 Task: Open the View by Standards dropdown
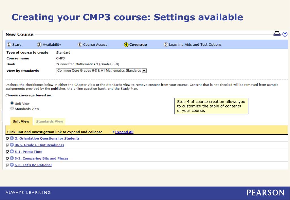(101, 71)
